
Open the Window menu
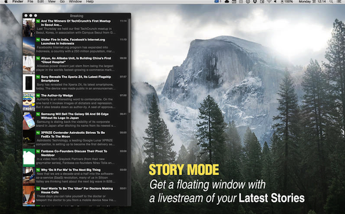click(75, 2)
